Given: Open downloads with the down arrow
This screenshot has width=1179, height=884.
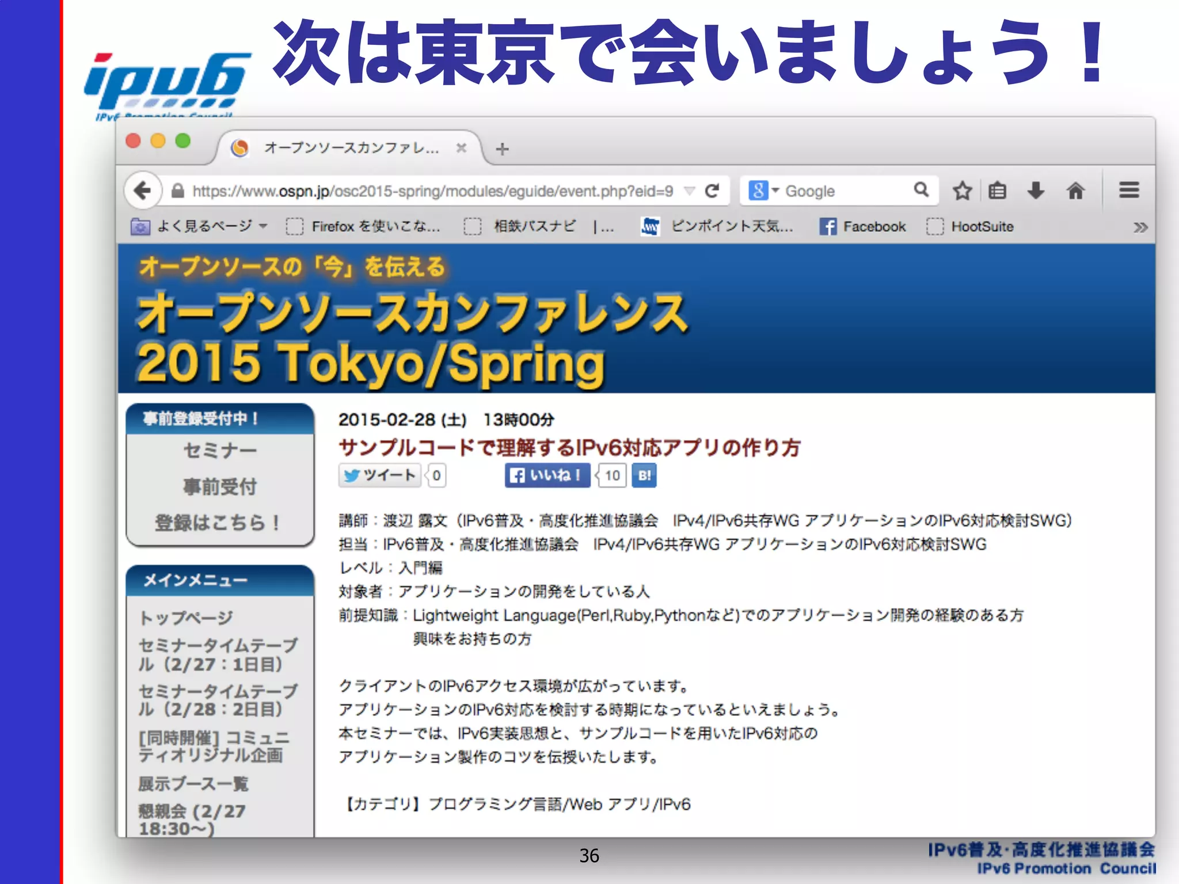Looking at the screenshot, I should [1036, 190].
